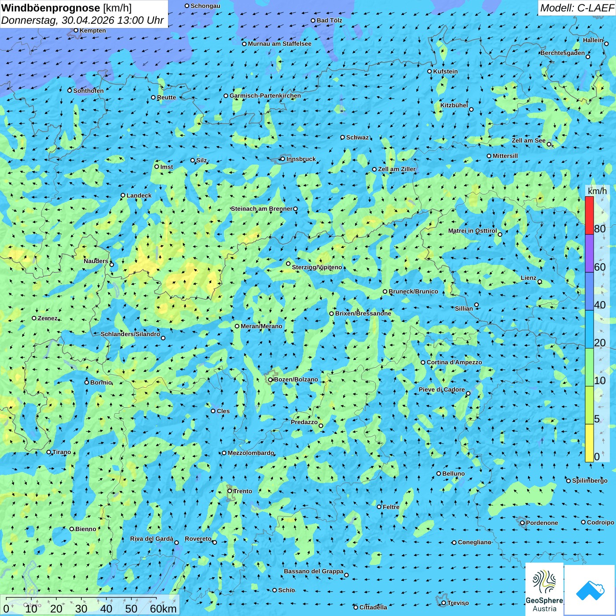
Task: Click the Treviso city marker
Action: pyautogui.click(x=444, y=603)
